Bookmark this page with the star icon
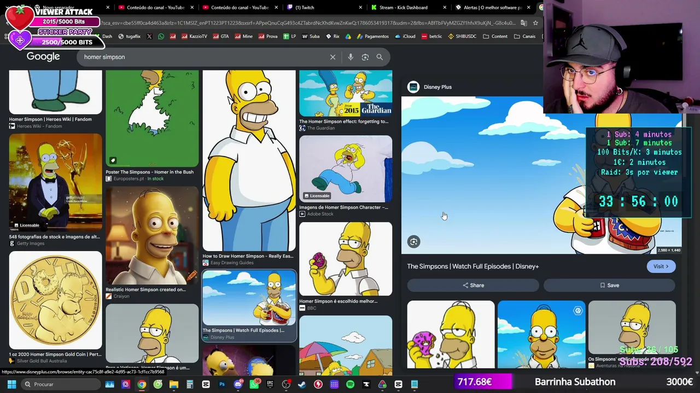Image resolution: width=700 pixels, height=393 pixels. (535, 23)
